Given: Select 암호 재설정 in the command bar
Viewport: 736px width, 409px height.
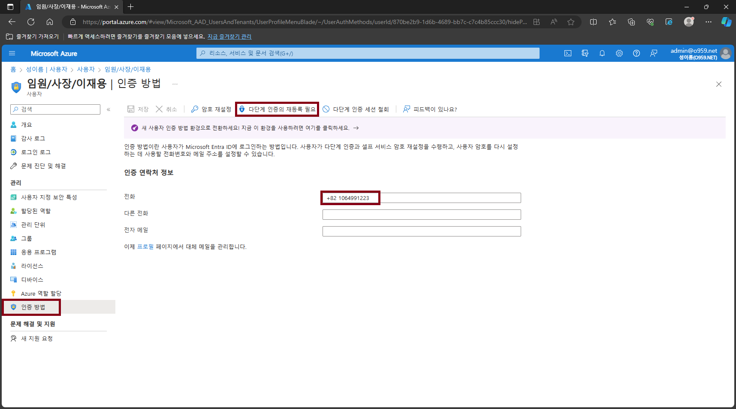Looking at the screenshot, I should point(211,109).
